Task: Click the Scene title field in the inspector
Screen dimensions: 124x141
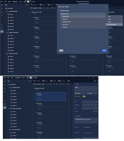Action: (x=86, y=89)
